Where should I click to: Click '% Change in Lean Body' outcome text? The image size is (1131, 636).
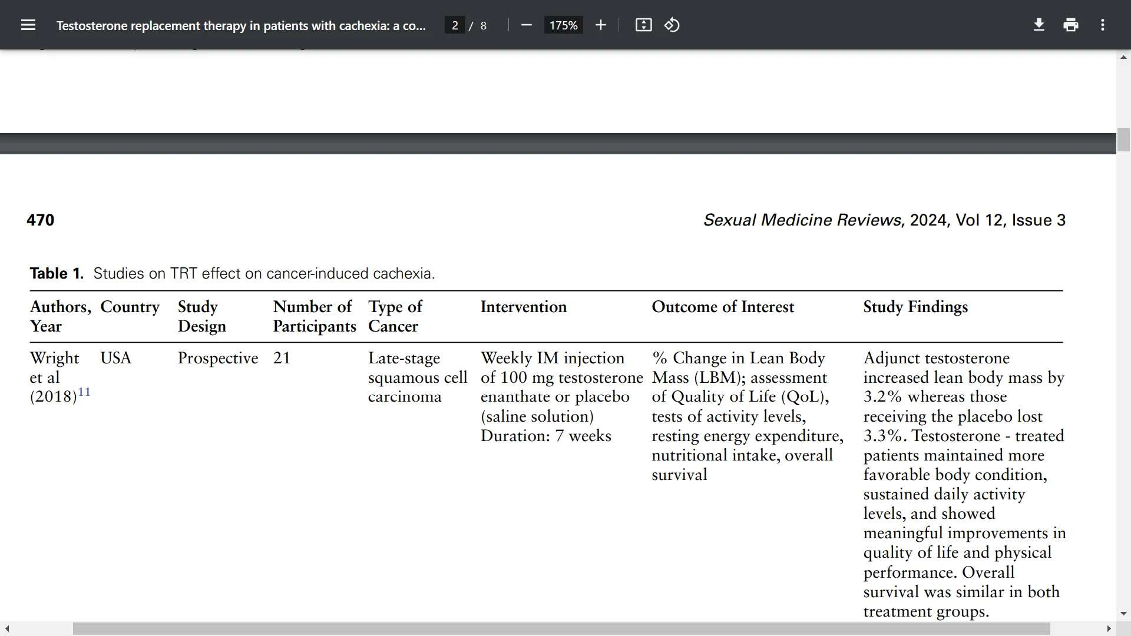739,358
